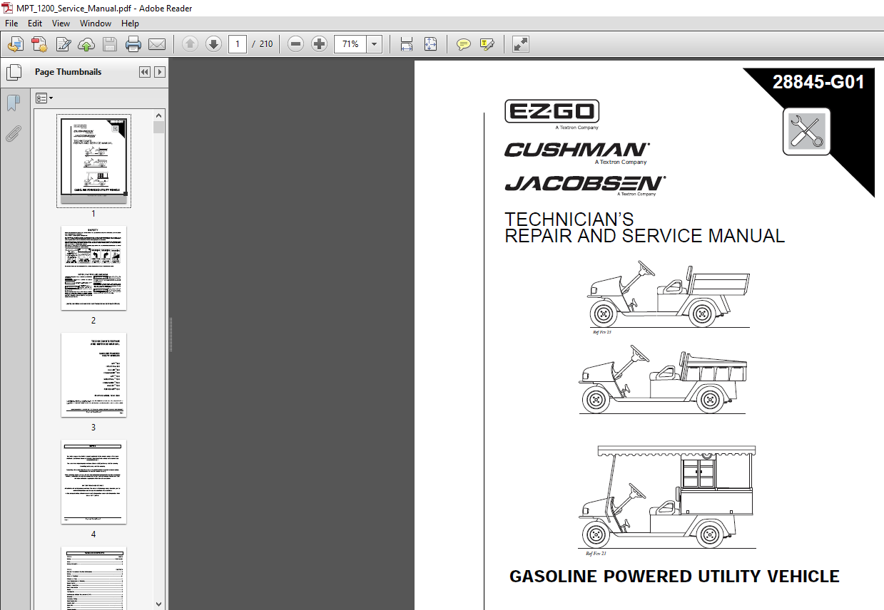The width and height of the screenshot is (884, 610).
Task: Click the envelope email icon
Action: pos(157,44)
